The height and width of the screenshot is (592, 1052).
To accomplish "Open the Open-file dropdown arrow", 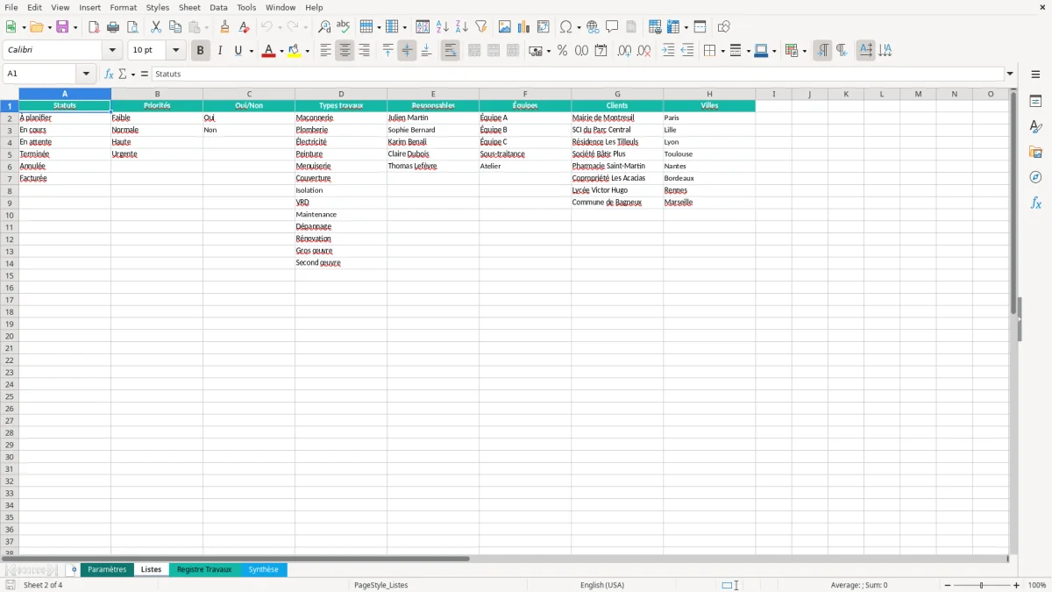I will pyautogui.click(x=48, y=26).
